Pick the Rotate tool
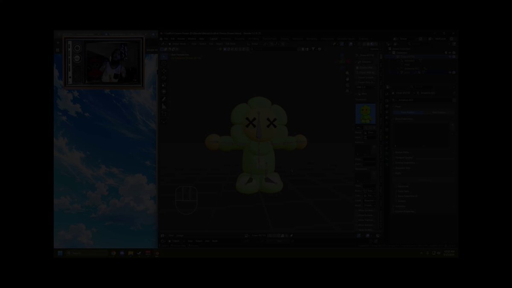The width and height of the screenshot is (512, 288). point(164,78)
